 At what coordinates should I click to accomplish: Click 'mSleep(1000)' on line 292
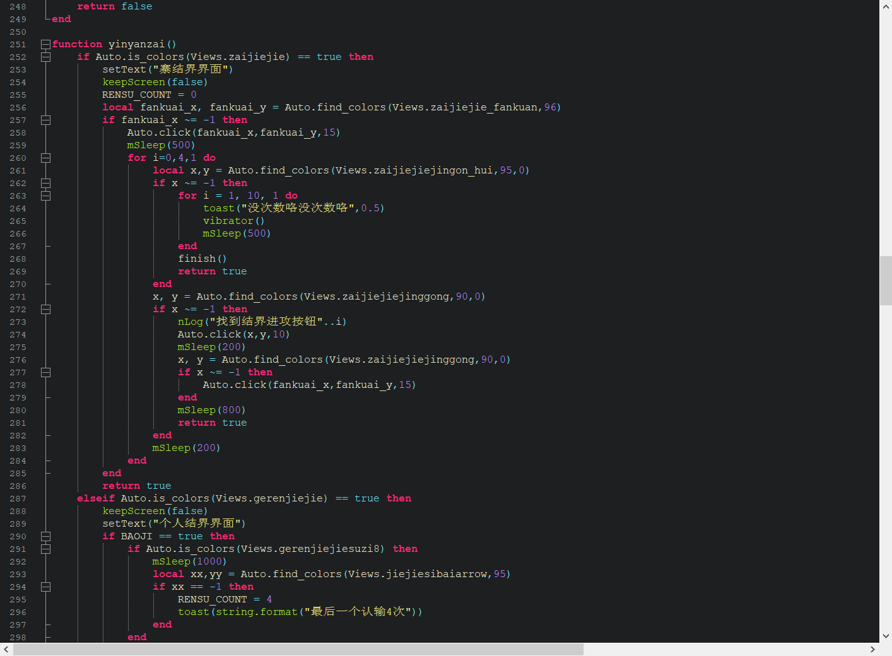(189, 561)
